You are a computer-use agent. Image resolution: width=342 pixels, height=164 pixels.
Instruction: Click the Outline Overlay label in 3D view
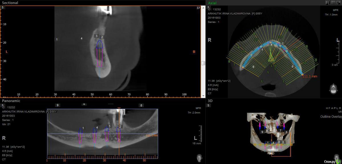[x=331, y=117]
